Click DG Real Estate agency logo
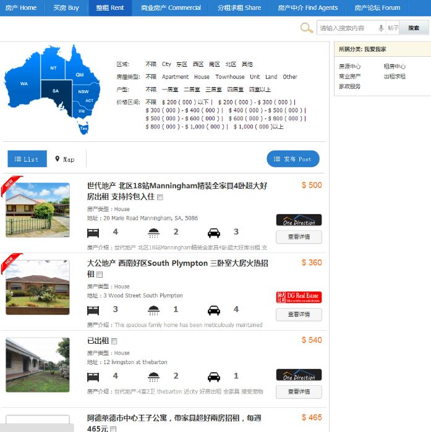Viewport: 431px width, 432px height. (299, 297)
